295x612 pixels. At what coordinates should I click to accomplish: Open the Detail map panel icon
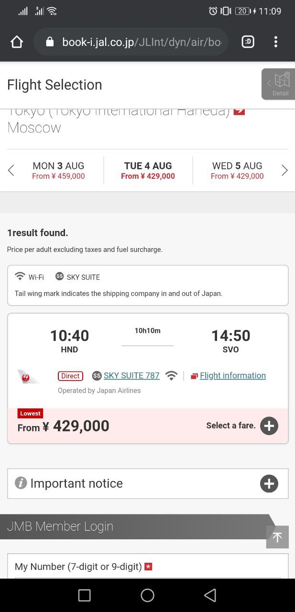point(278,84)
